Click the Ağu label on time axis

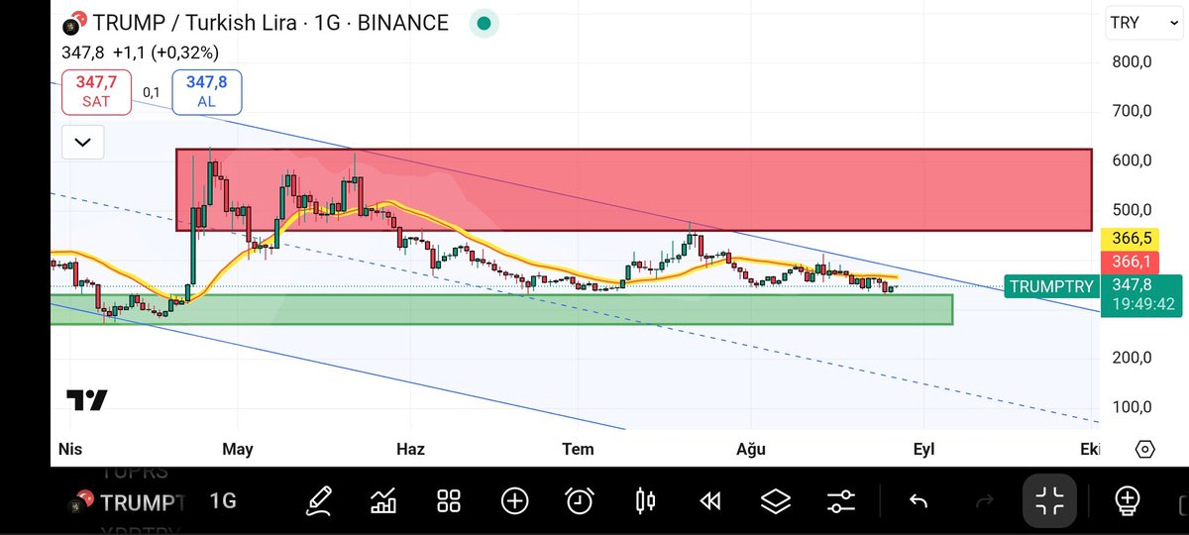point(751,450)
